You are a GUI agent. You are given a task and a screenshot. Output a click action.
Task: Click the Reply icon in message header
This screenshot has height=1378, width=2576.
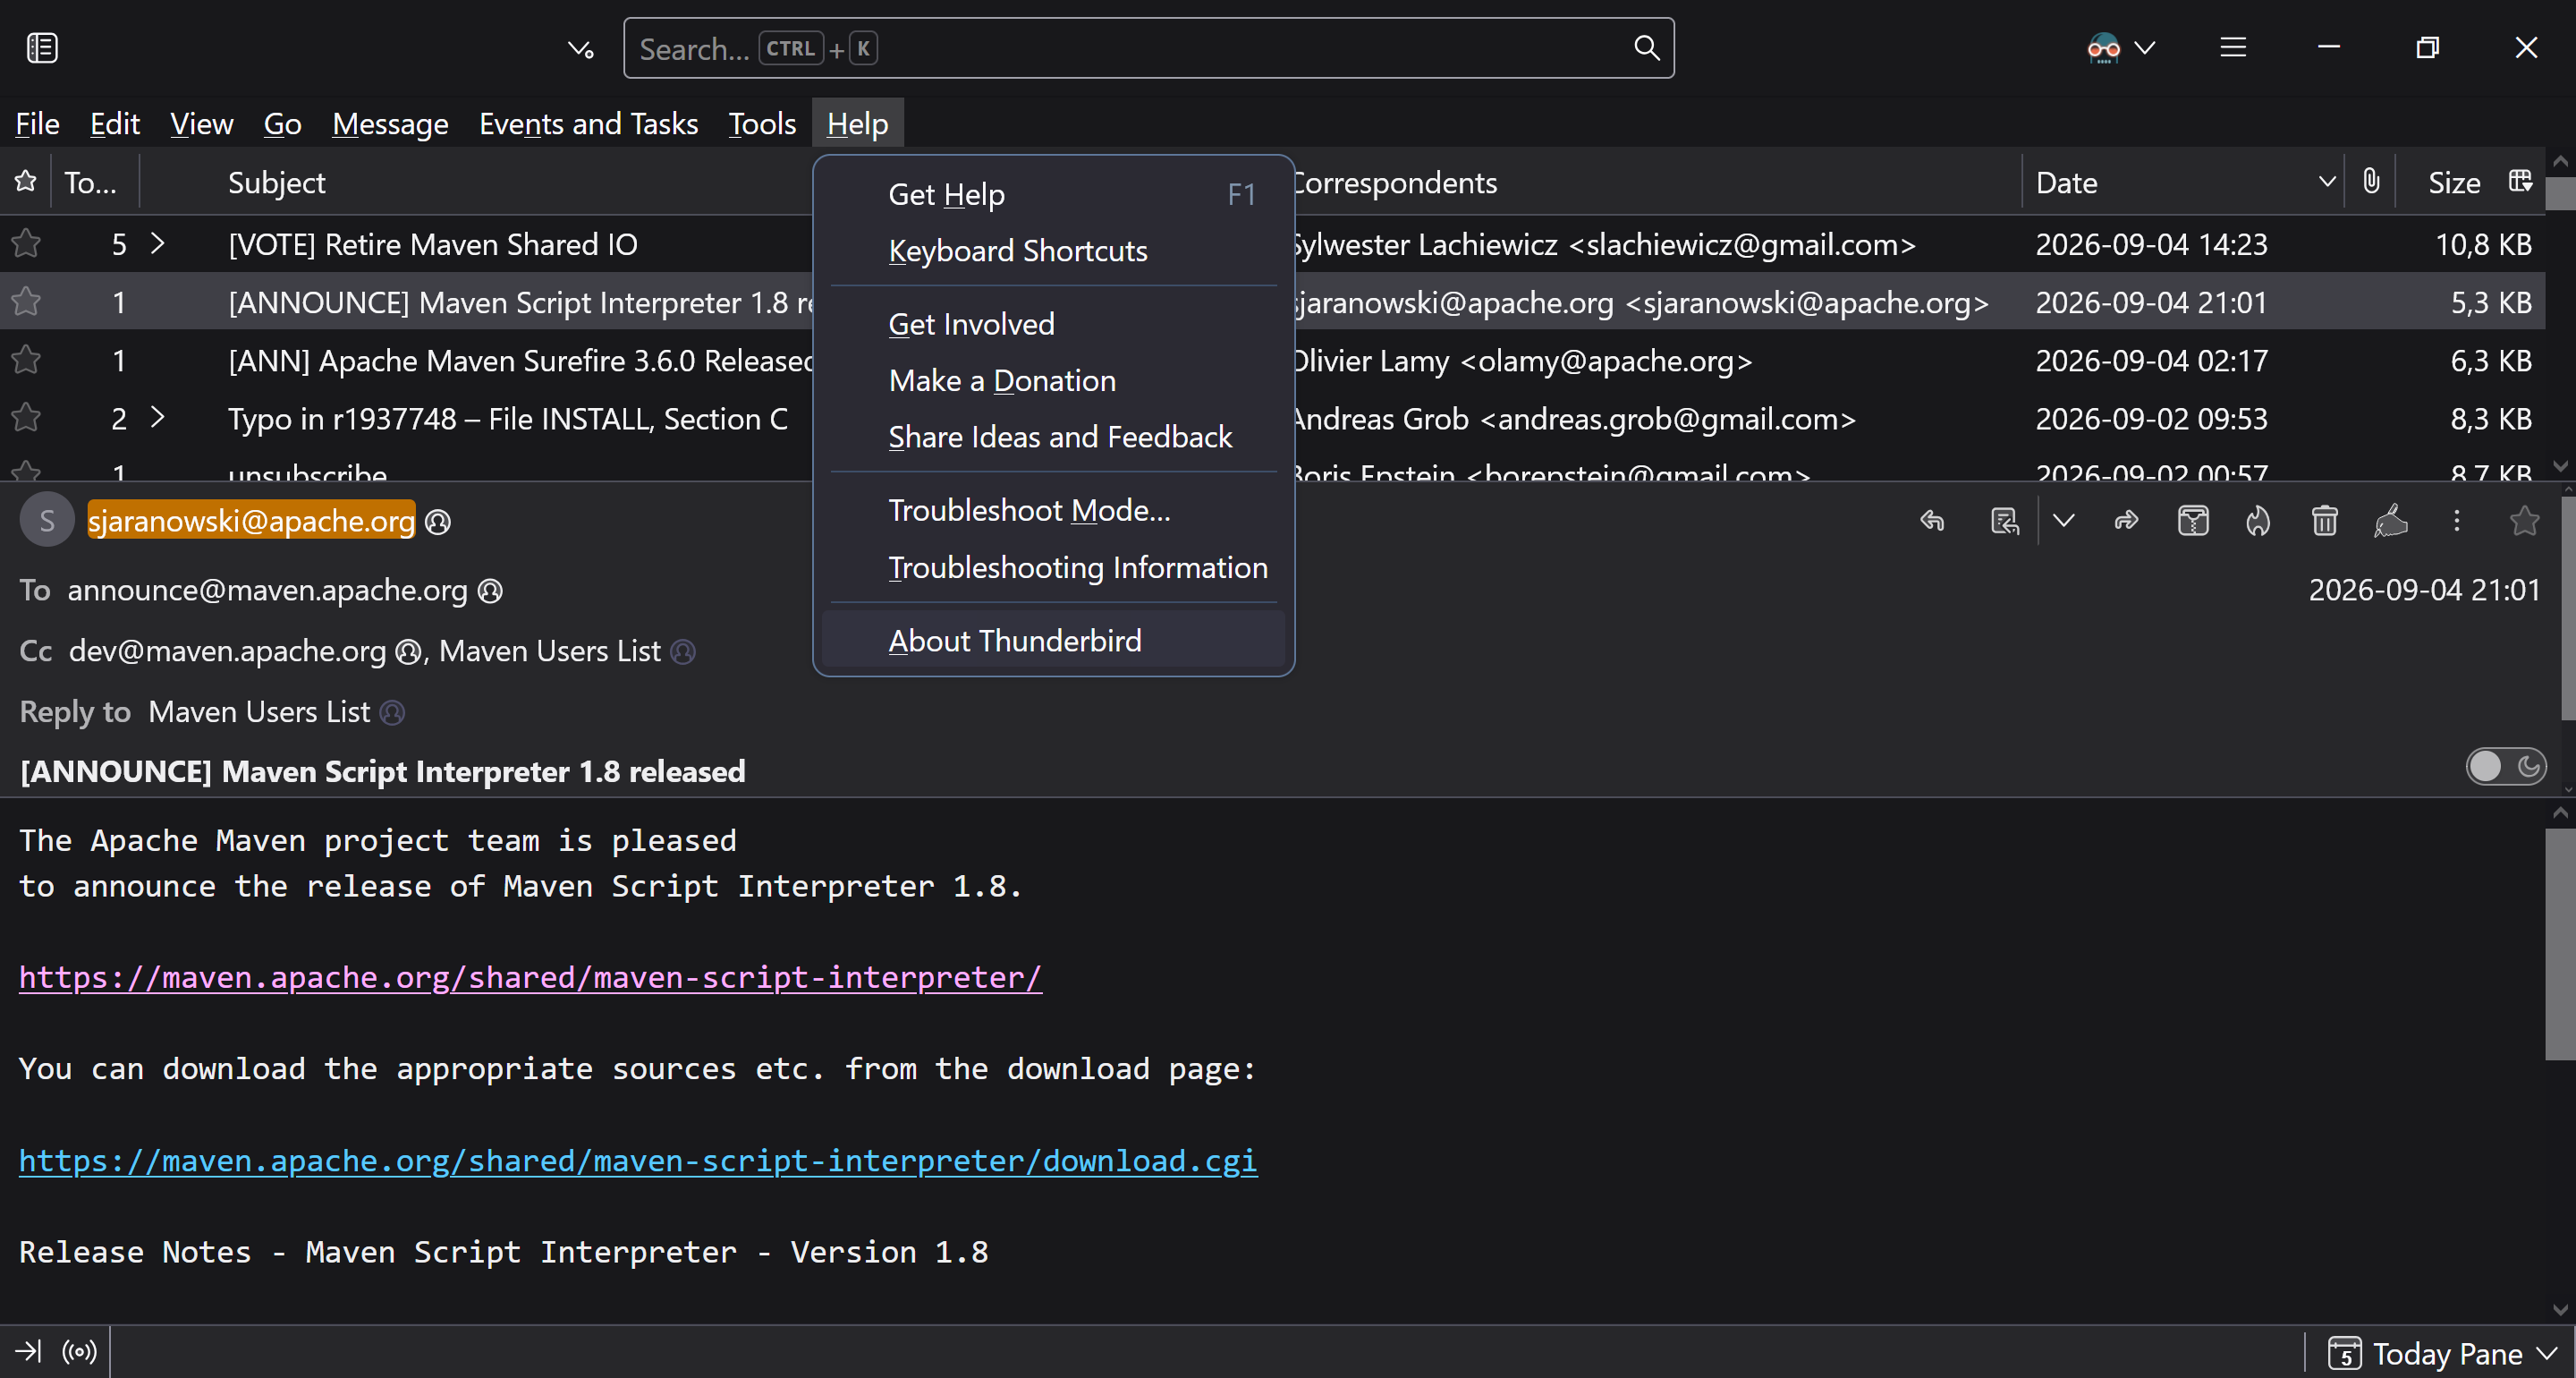coord(1932,521)
